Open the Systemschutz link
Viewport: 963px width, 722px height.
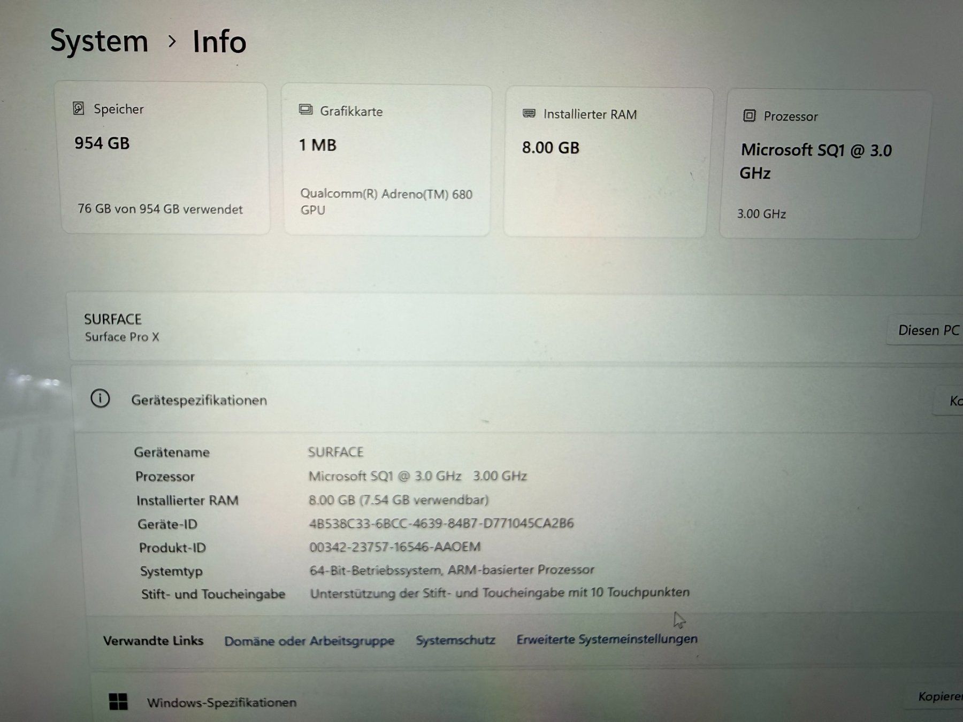coord(455,640)
